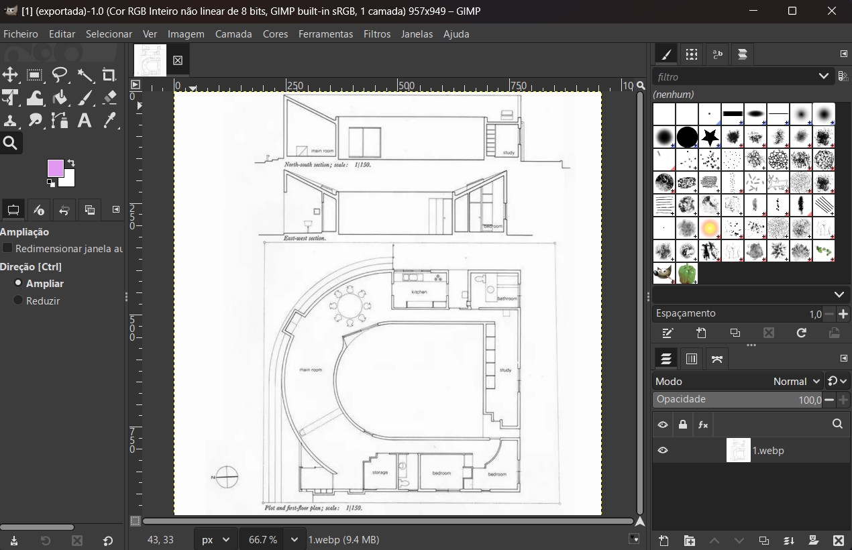Select the Free Select lasso tool
852x550 pixels.
coord(60,74)
